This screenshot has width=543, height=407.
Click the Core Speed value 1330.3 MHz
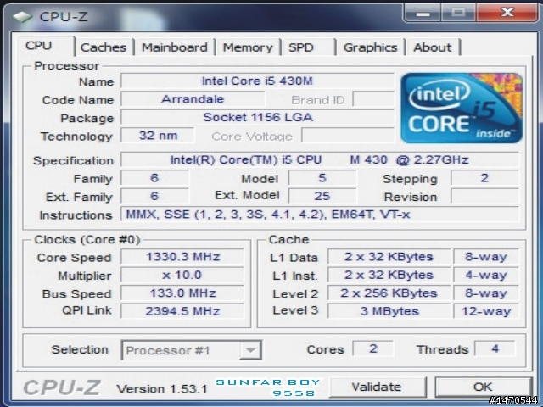click(x=182, y=257)
